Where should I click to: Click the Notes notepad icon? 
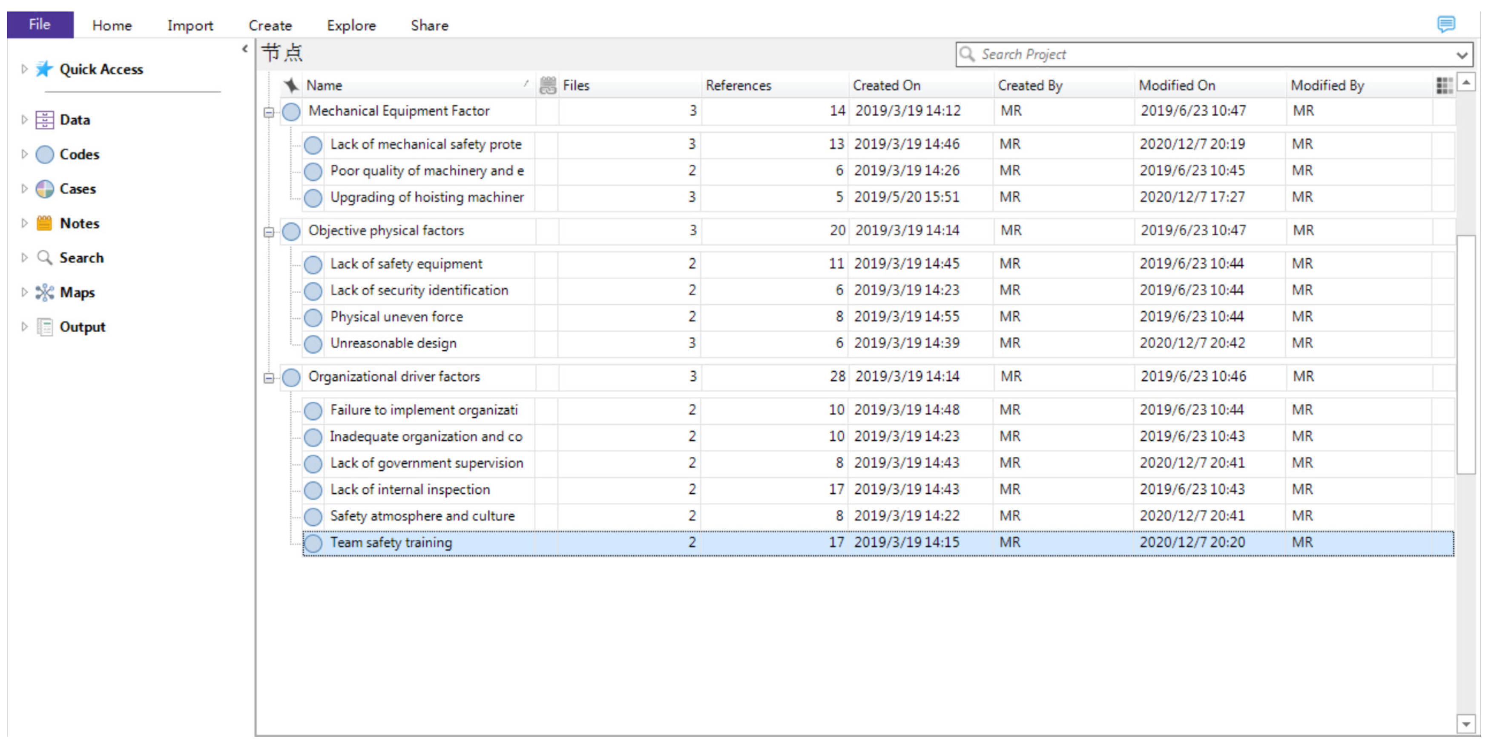45,223
